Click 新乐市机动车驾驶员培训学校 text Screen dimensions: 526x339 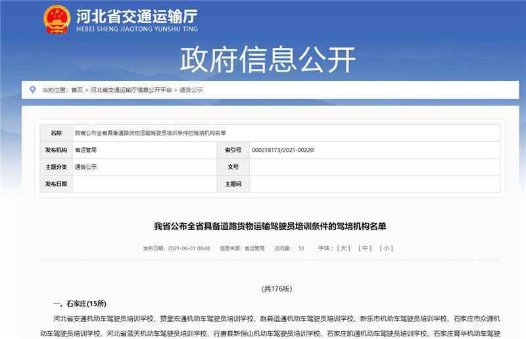point(404,319)
